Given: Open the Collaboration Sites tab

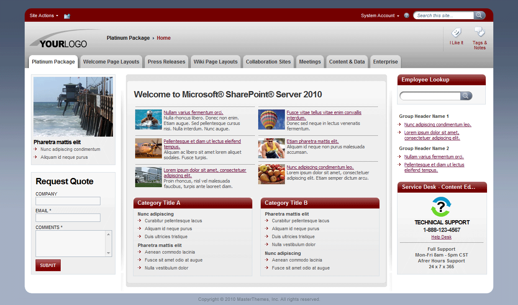Looking at the screenshot, I should tap(268, 61).
